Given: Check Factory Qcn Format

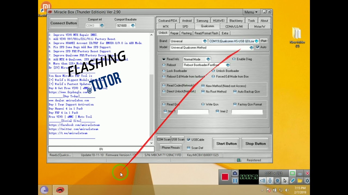Looking at the screenshot, I should pos(235,104).
